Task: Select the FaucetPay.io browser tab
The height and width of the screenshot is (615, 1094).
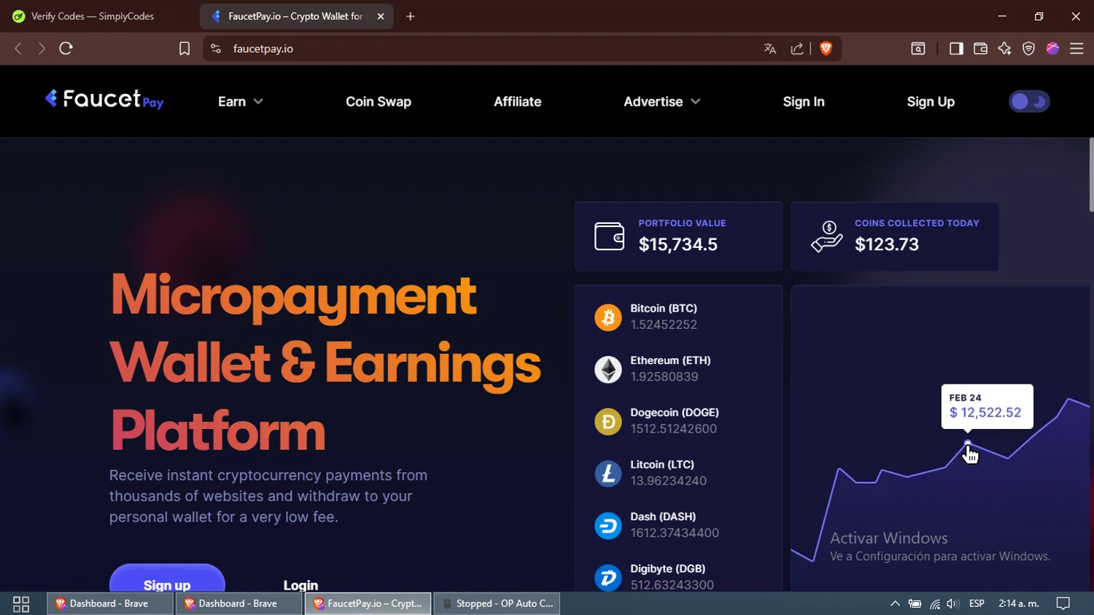Action: coord(295,16)
